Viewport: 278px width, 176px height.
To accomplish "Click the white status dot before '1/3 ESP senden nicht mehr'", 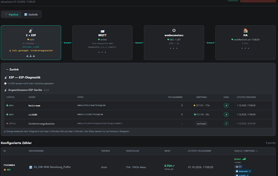I will 5,84.
